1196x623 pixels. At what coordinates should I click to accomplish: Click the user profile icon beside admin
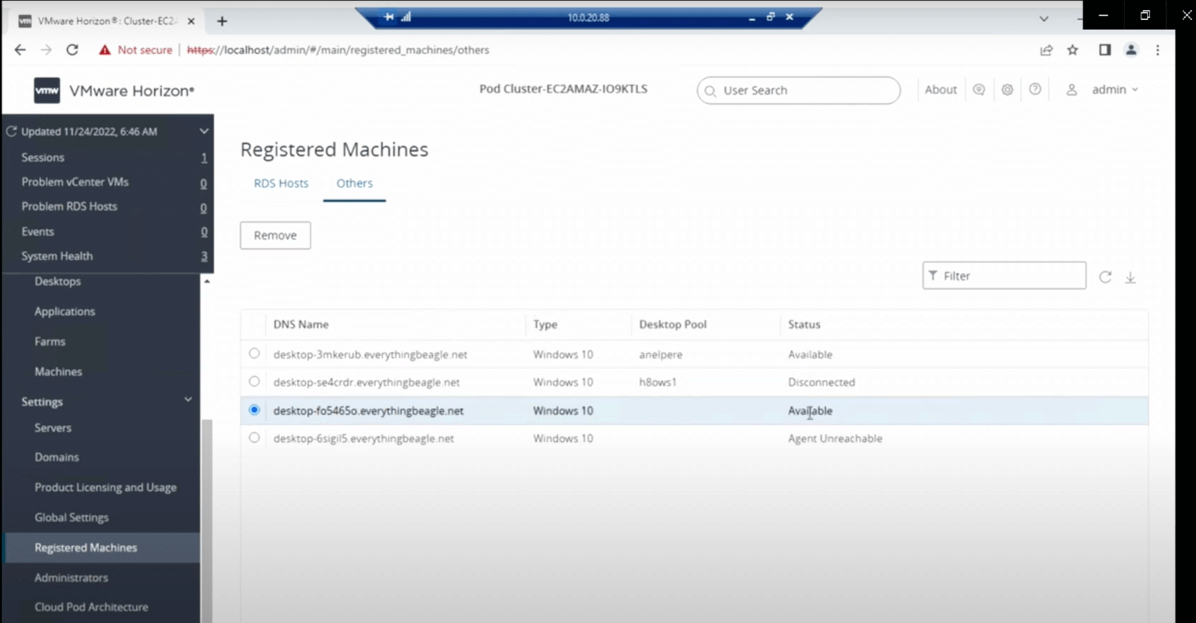pyautogui.click(x=1072, y=90)
